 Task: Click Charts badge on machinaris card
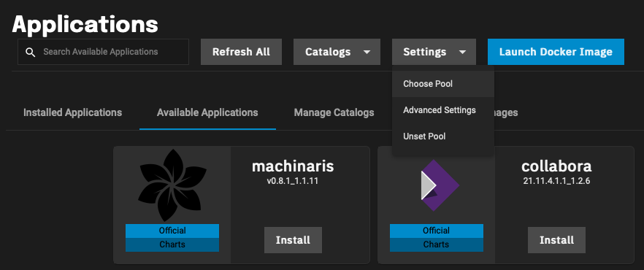tap(172, 244)
